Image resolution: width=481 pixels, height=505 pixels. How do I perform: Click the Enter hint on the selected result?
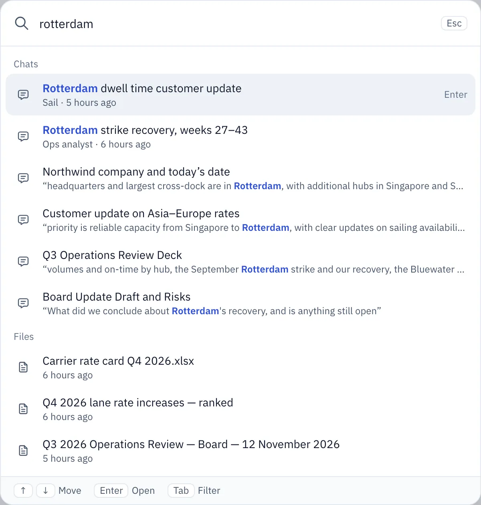(456, 95)
